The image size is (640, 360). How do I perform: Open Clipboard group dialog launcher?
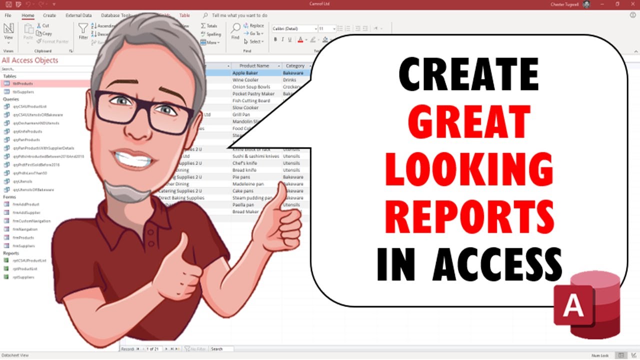70,51
